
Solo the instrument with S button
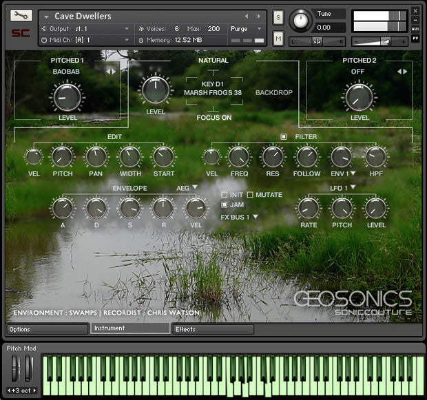point(278,18)
